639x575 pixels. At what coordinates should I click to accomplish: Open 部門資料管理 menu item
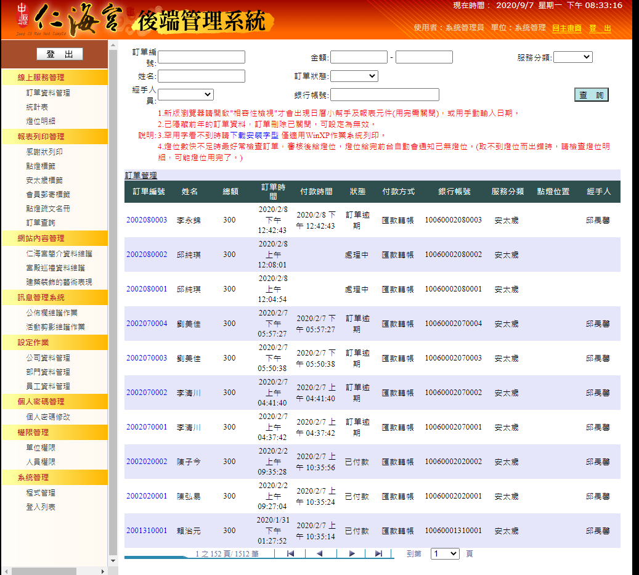(48, 372)
